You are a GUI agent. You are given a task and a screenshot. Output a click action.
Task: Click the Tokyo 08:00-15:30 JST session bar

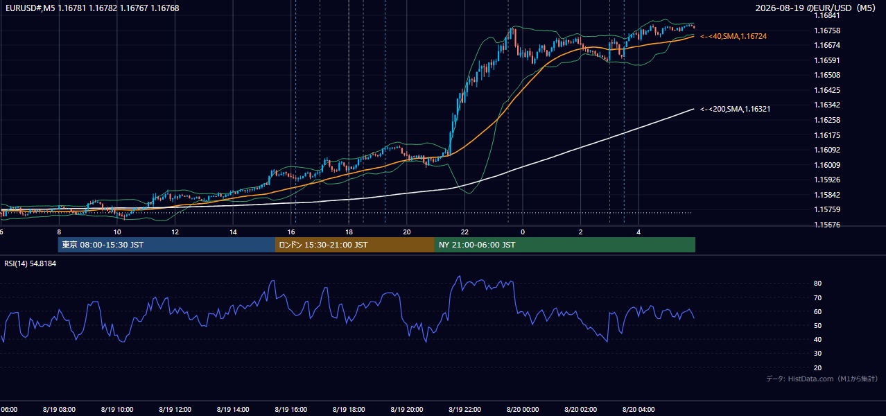[x=166, y=245]
